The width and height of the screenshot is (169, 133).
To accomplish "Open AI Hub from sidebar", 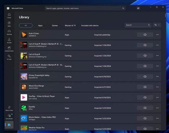I will (x=9, y=57).
